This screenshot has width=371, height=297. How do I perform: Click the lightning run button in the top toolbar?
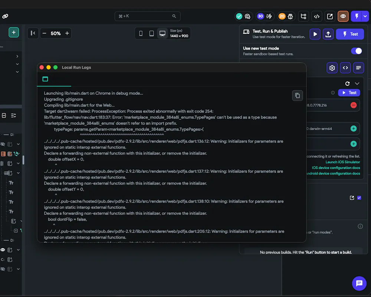tap(357, 16)
